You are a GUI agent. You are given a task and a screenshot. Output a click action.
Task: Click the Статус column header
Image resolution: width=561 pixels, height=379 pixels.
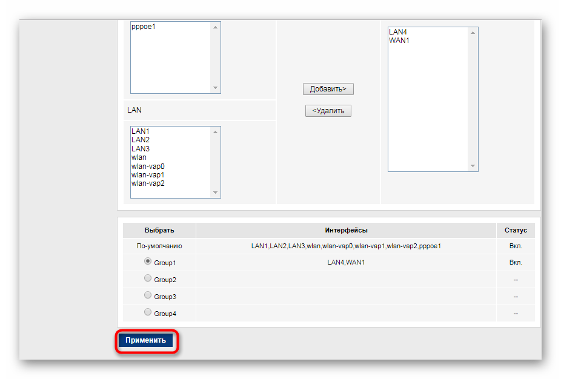(516, 230)
